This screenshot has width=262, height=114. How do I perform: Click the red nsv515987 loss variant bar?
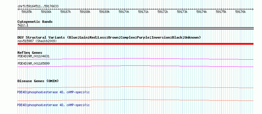(x=135, y=44)
